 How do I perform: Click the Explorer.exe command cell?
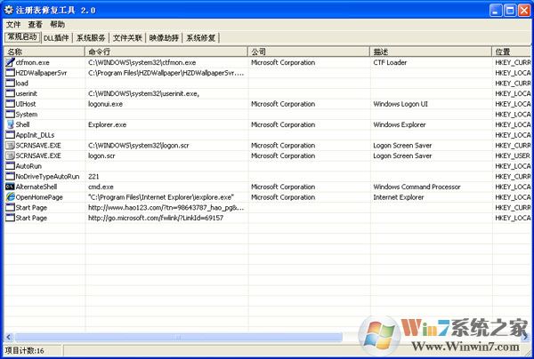point(108,124)
